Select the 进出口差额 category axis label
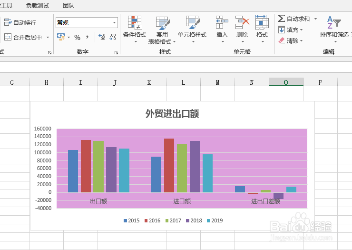The width and height of the screenshot is (352, 250). 265,201
